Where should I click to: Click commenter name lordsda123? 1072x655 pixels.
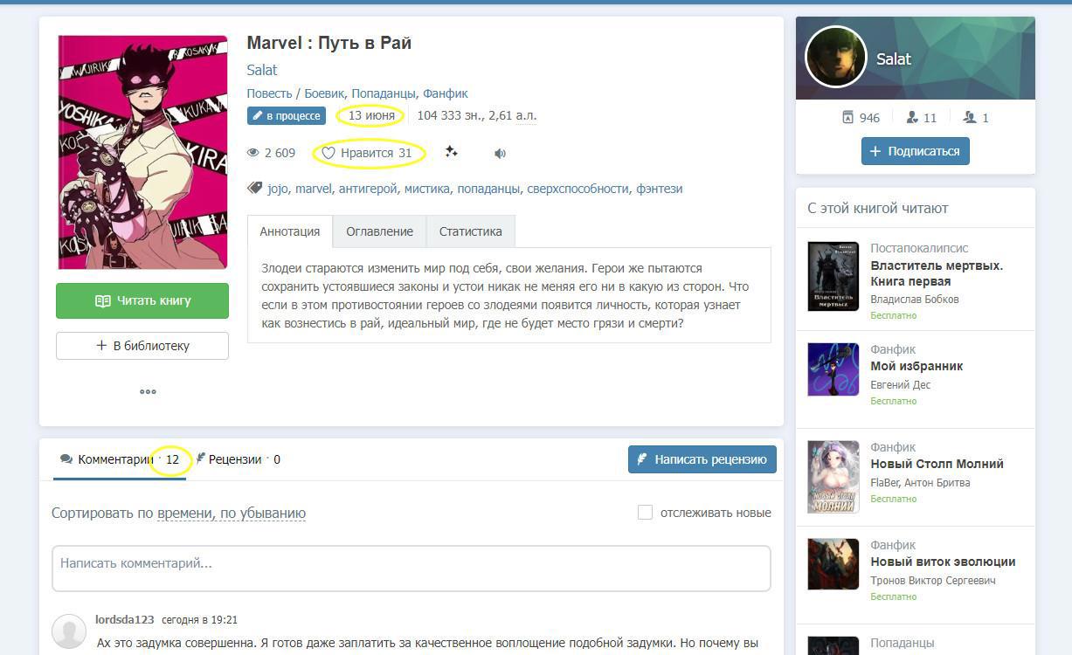[x=125, y=619]
